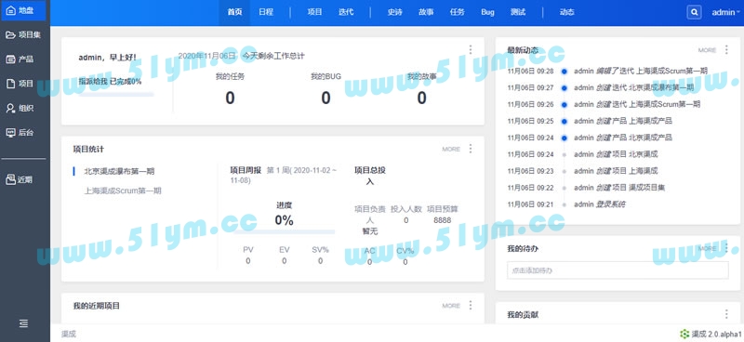Click the 项目预算 value 8888

[x=443, y=220]
